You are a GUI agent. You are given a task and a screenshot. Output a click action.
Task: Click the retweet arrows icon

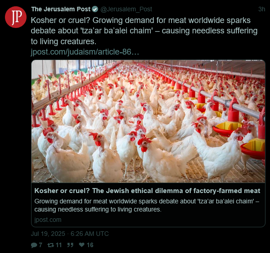point(50,245)
